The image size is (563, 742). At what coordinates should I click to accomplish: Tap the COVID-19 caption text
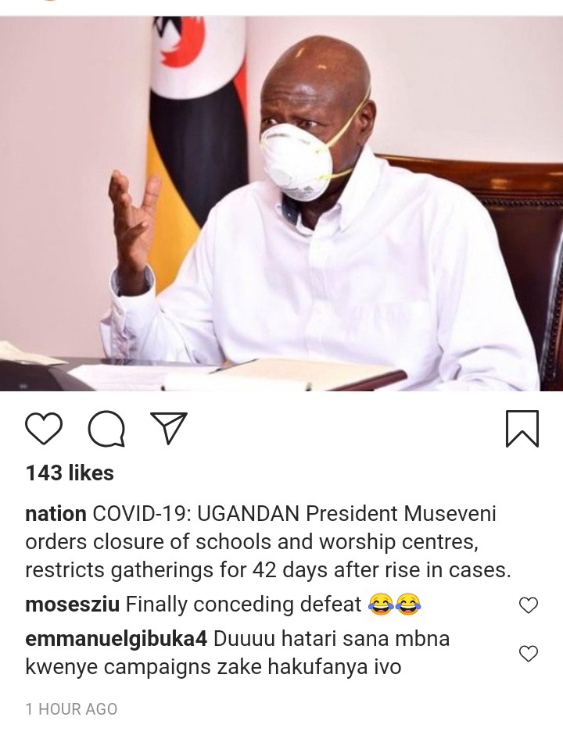(x=268, y=542)
